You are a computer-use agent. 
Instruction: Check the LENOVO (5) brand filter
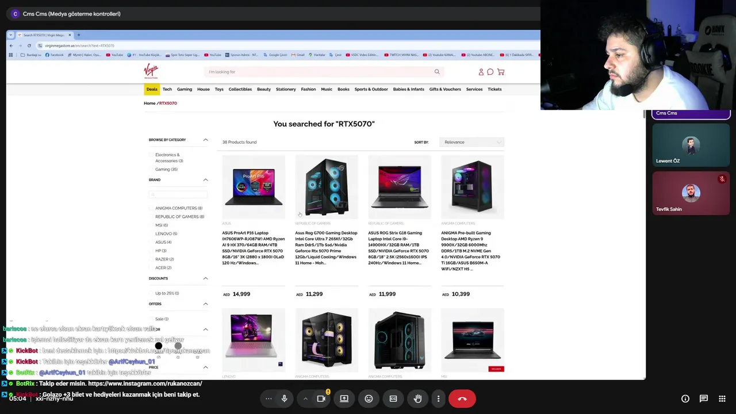[152, 233]
